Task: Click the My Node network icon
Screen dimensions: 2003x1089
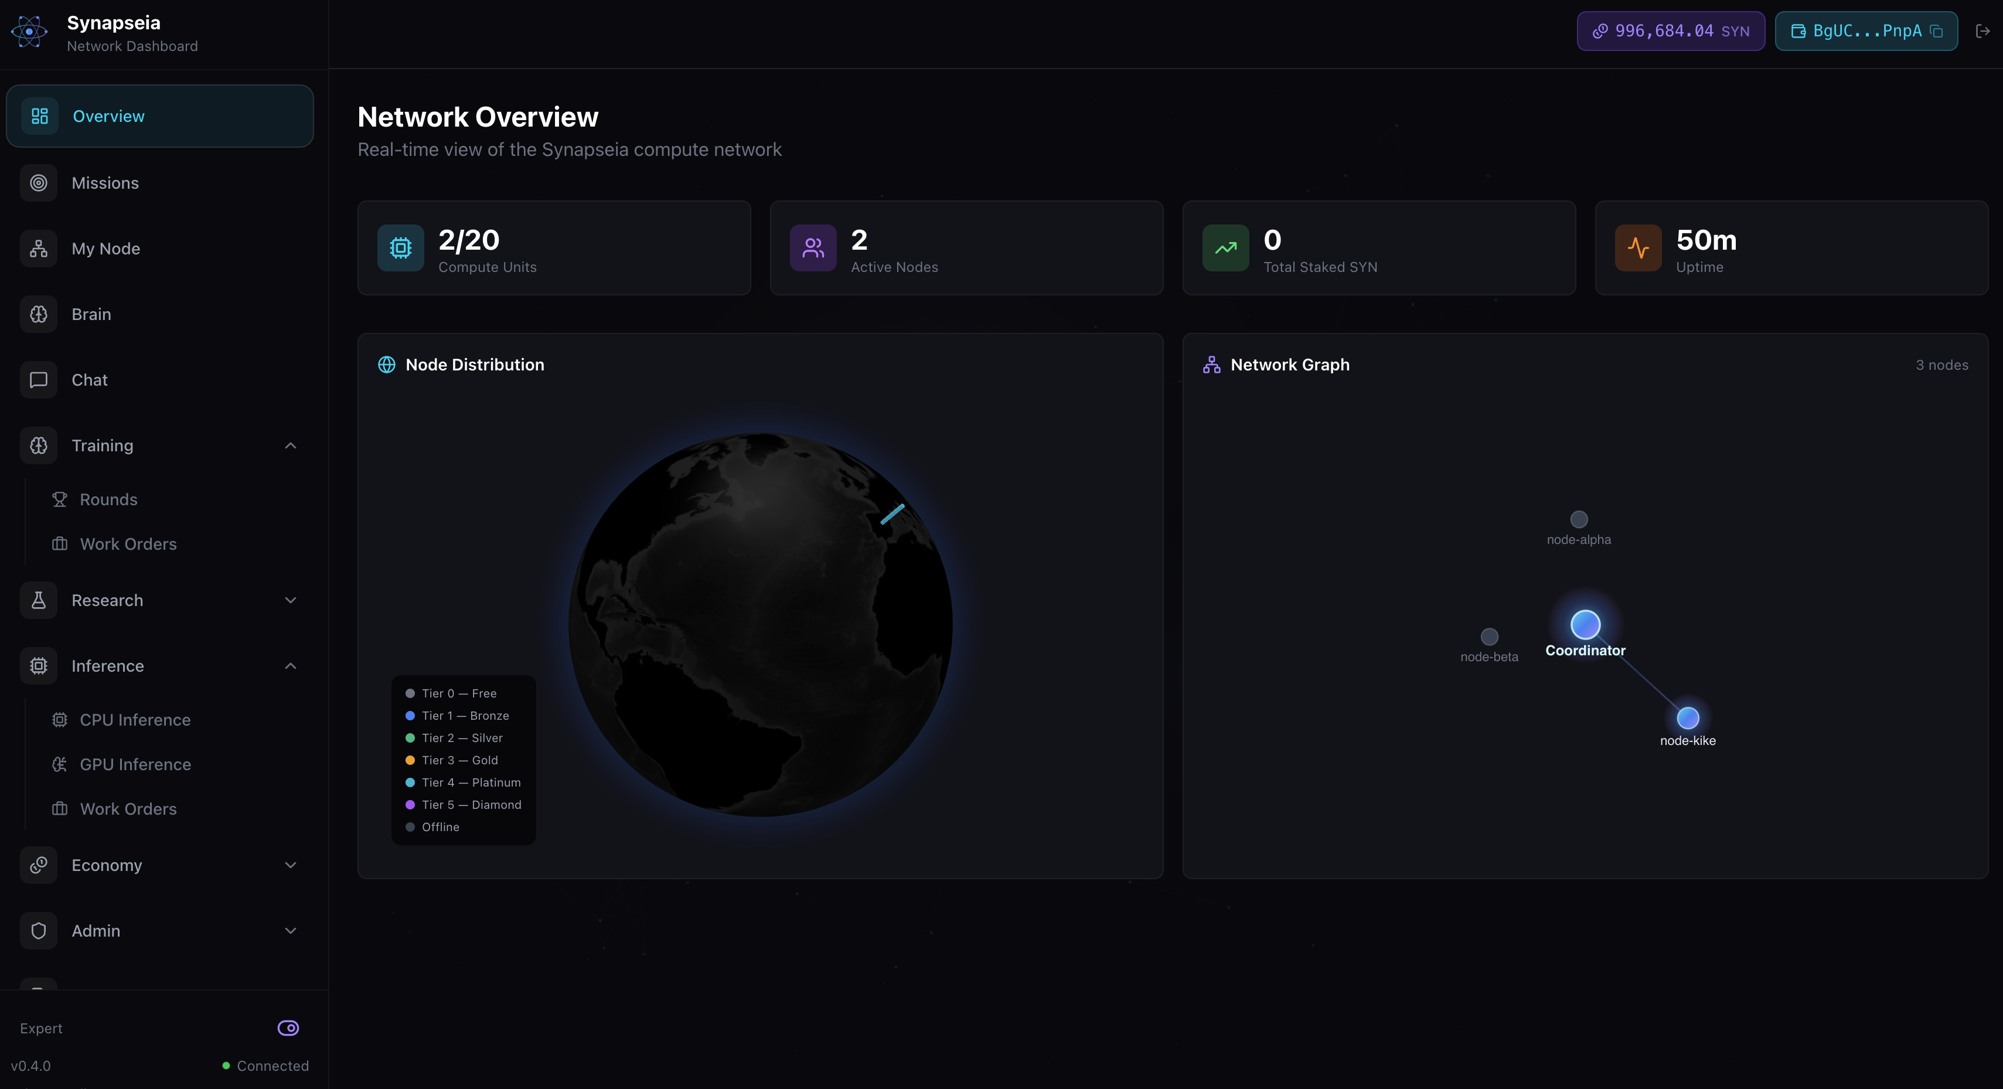Action: (x=39, y=249)
